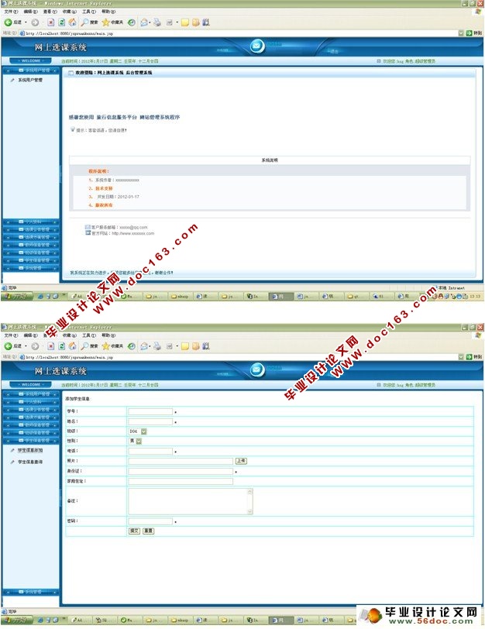This screenshot has width=485, height=629.
Task: Click the Forward arrow in upper browser window
Action: click(x=35, y=22)
